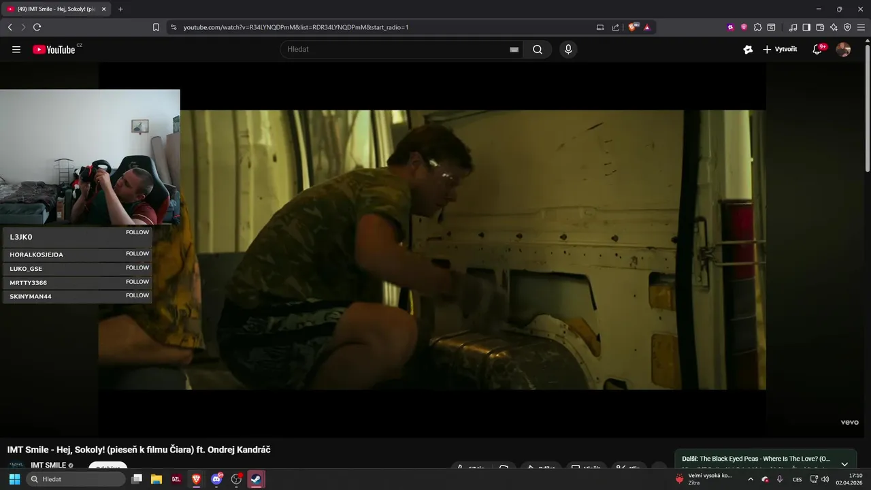Go forward with the browser forward arrow

pos(23,27)
